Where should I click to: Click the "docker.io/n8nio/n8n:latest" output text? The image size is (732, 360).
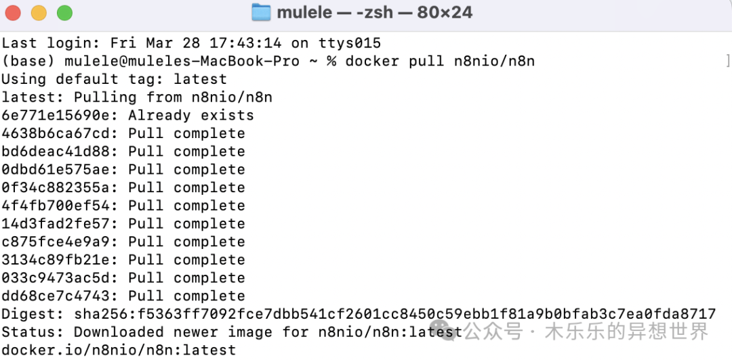click(119, 350)
